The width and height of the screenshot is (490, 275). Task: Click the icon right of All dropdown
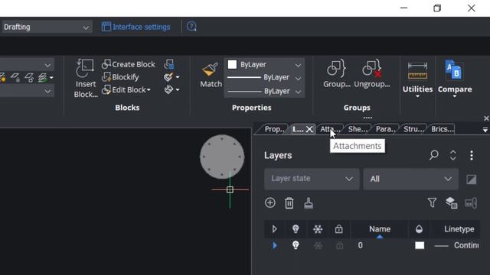pyautogui.click(x=472, y=180)
